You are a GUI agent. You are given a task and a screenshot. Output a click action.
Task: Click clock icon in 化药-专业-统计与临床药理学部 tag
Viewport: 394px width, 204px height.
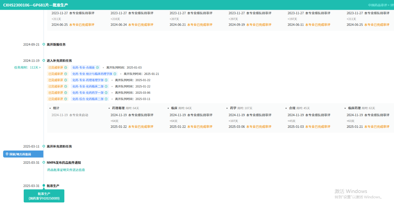tap(115, 74)
